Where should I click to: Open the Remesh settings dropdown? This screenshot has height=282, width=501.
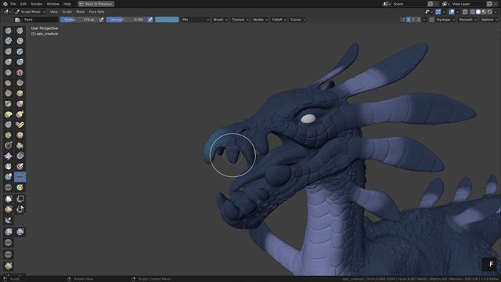pyautogui.click(x=468, y=20)
